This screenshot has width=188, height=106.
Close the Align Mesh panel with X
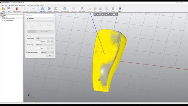(54, 15)
